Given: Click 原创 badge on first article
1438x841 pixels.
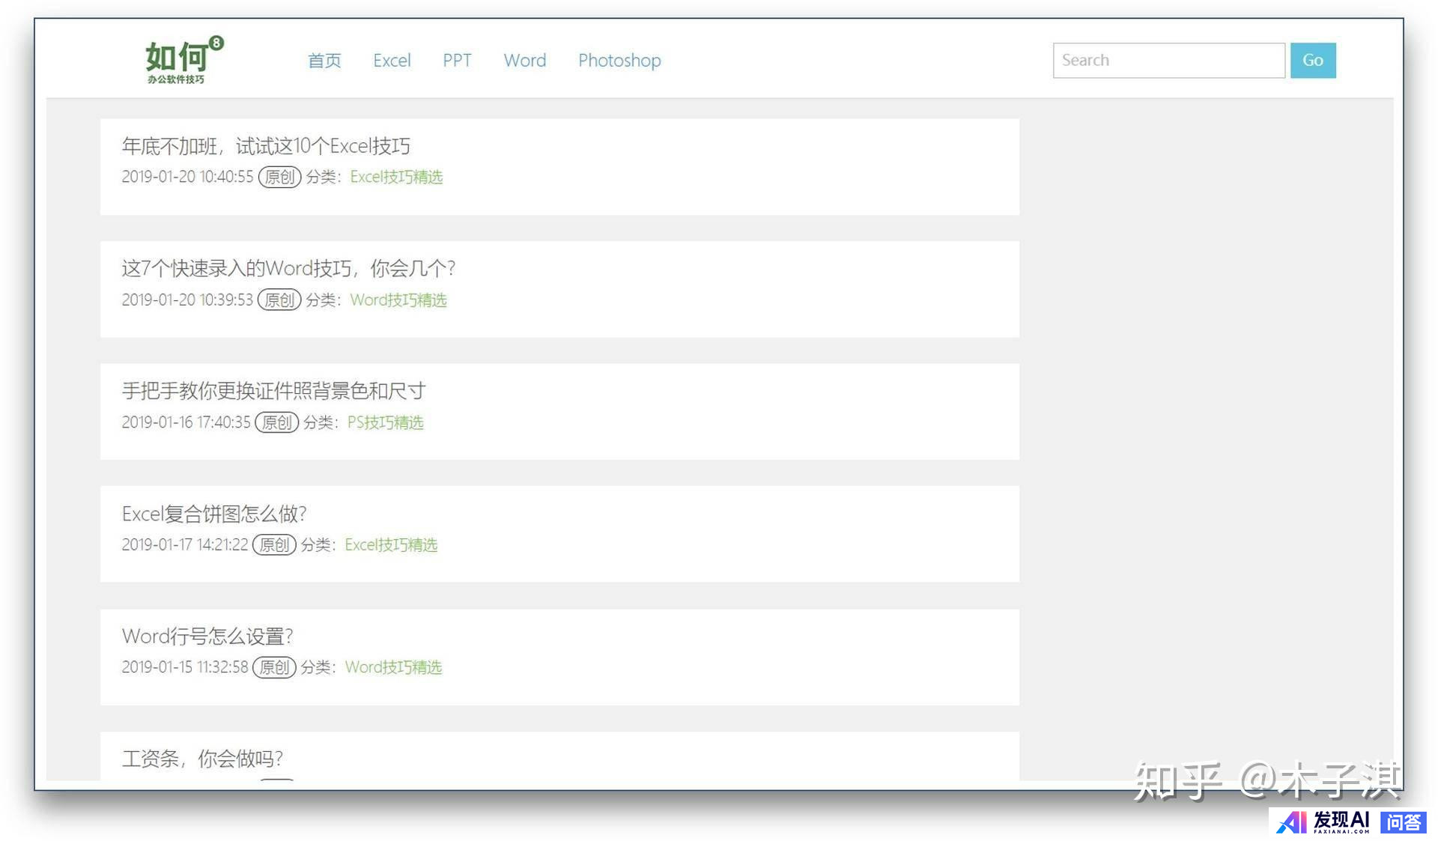Looking at the screenshot, I should (x=279, y=177).
